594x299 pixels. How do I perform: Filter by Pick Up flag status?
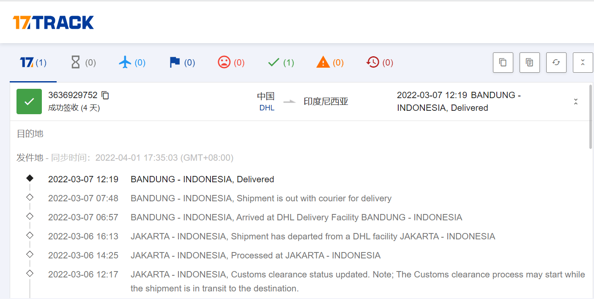click(182, 63)
